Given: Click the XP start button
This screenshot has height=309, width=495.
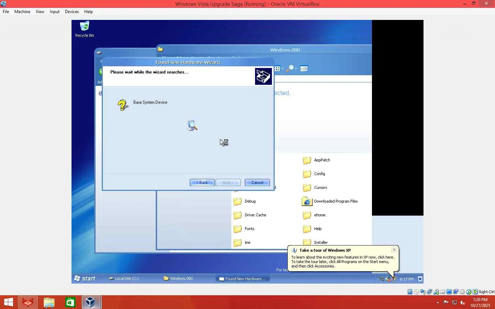Looking at the screenshot, I should point(85,278).
